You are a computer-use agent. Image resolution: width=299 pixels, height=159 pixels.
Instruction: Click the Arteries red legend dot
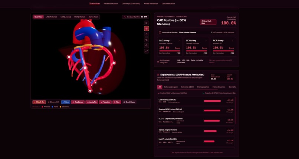[x=42, y=107]
